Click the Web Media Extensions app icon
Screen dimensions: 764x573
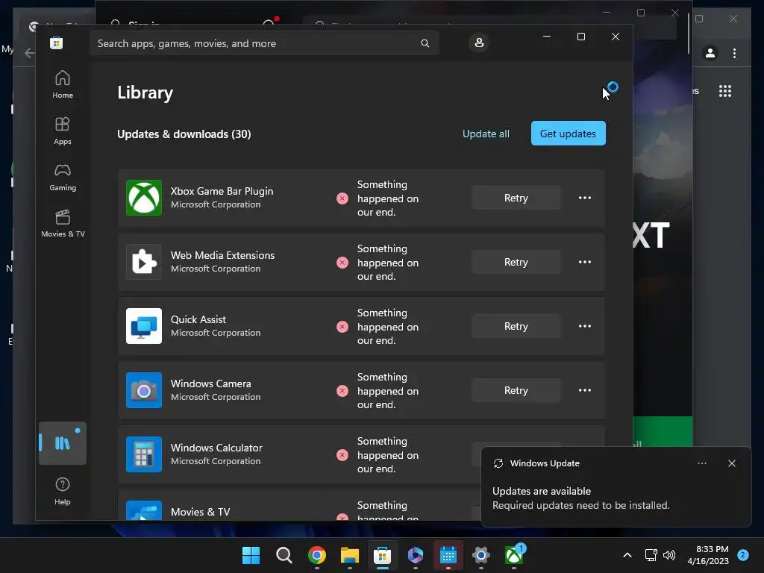tap(144, 262)
